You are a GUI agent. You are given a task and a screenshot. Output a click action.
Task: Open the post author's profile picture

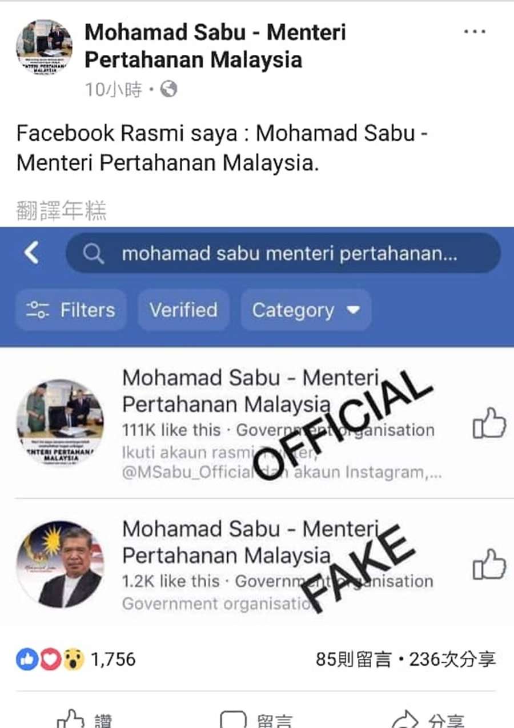(44, 47)
